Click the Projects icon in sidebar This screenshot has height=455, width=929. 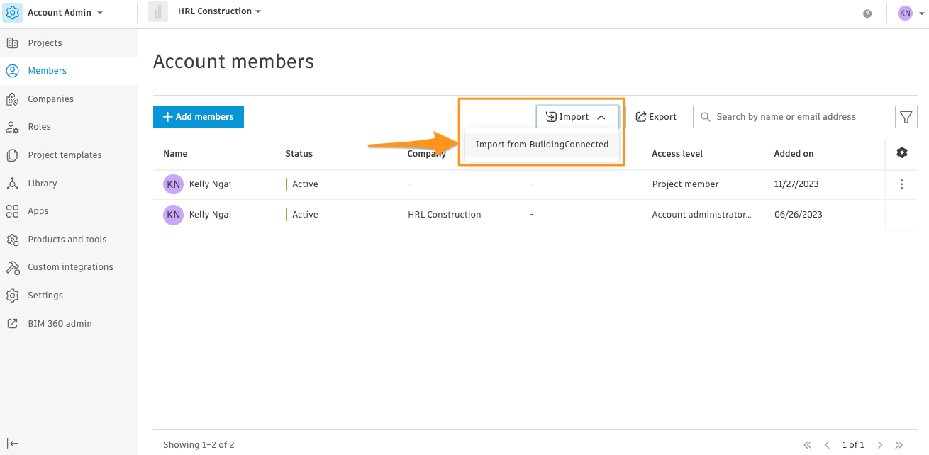point(12,43)
